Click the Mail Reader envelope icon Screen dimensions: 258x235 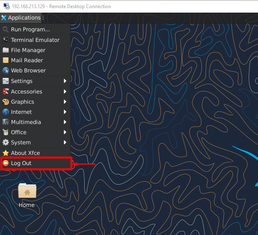point(6,60)
